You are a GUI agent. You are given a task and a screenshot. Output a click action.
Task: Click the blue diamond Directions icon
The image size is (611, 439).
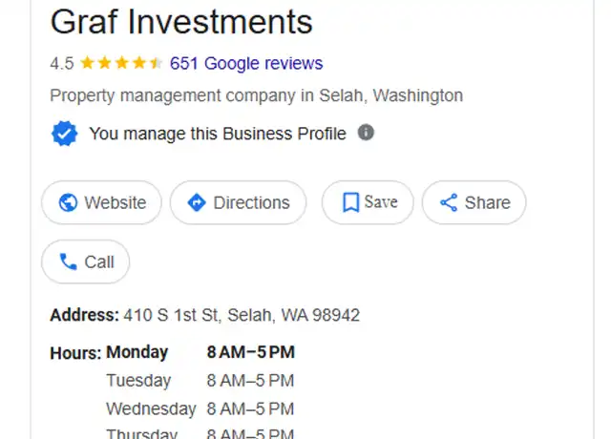tap(197, 202)
